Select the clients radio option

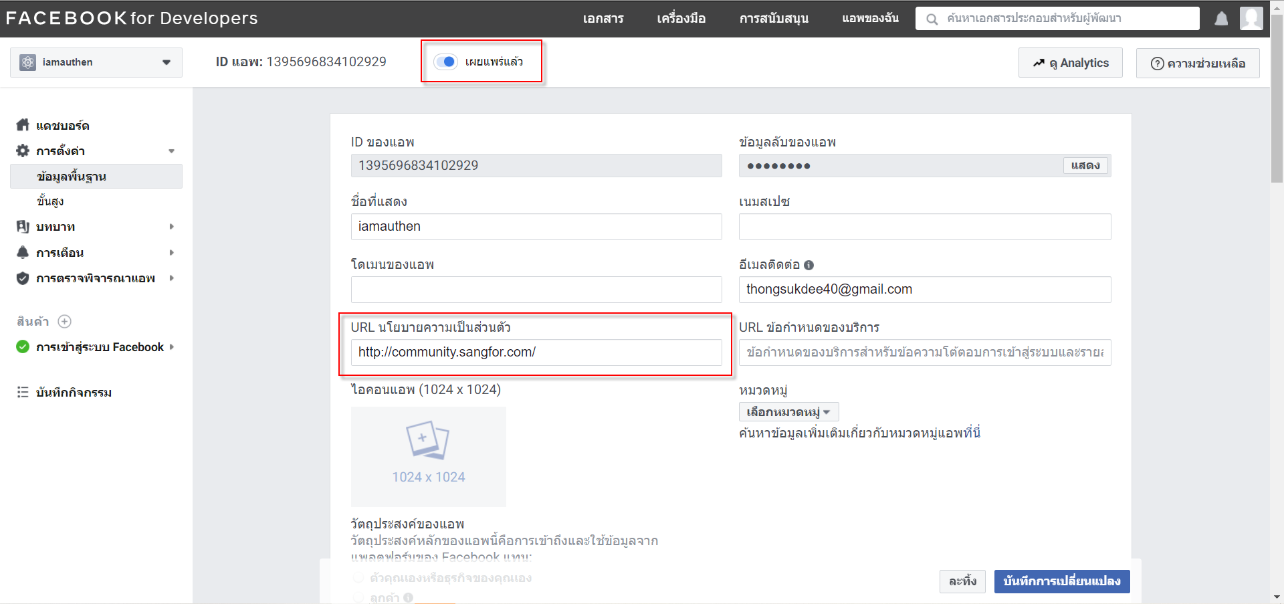pyautogui.click(x=358, y=597)
